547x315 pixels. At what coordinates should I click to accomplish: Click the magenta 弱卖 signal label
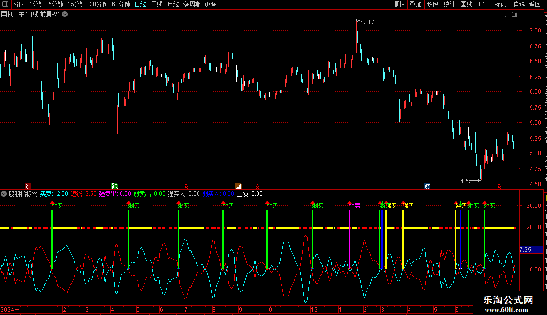pos(354,205)
